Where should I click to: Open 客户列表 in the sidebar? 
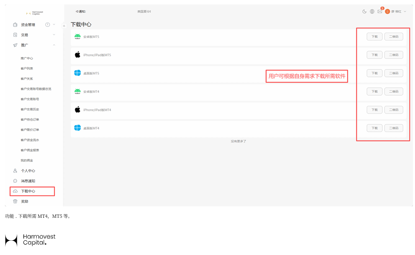(x=27, y=68)
